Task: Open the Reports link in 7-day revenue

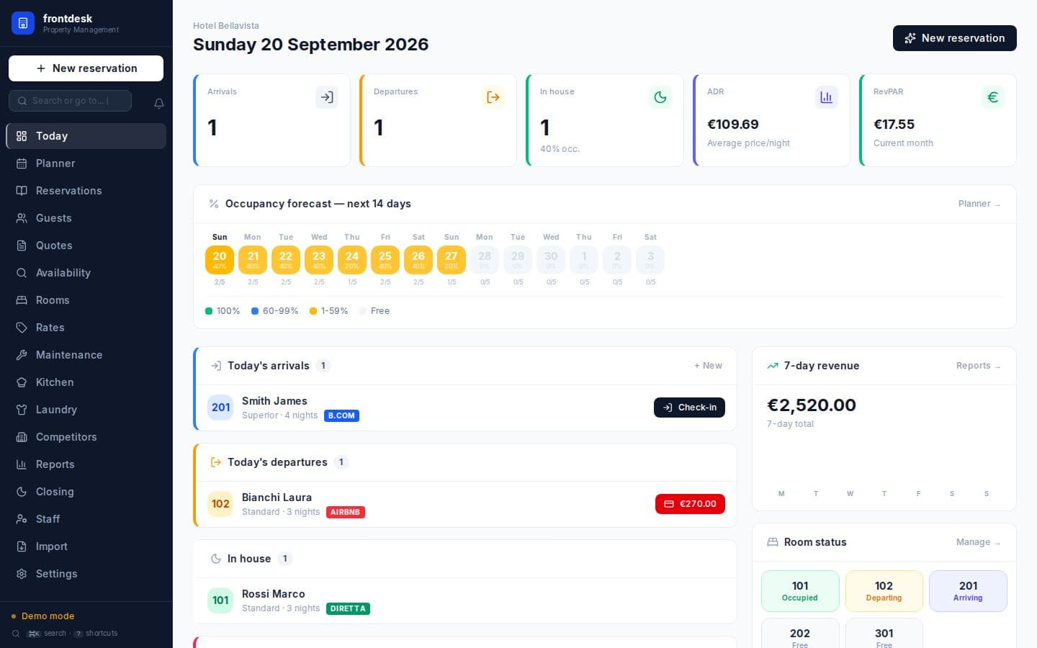Action: coord(978,366)
